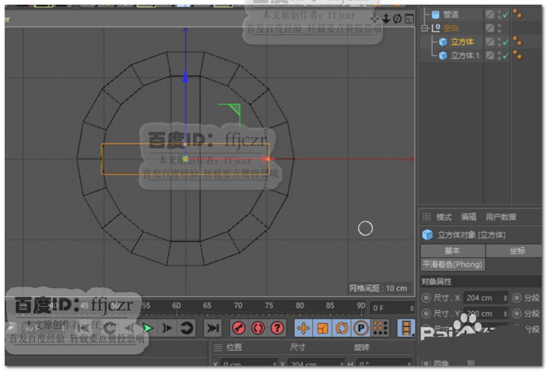Collapse the 空白 null object tree
The height and width of the screenshot is (371, 547).
424,28
